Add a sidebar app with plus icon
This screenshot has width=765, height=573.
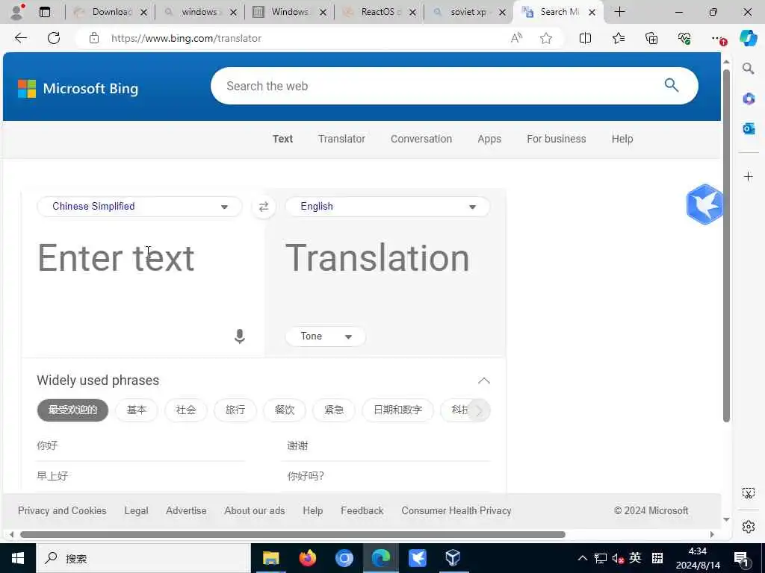click(x=749, y=176)
